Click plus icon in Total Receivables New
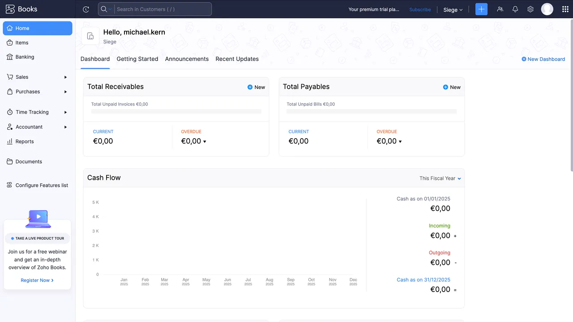Viewport: 573px width, 322px height. (x=250, y=87)
